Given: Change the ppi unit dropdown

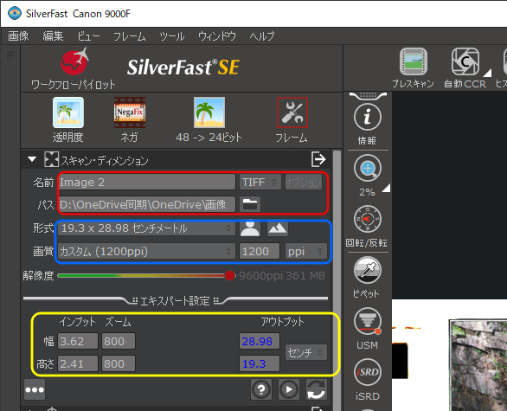Looking at the screenshot, I should [306, 252].
